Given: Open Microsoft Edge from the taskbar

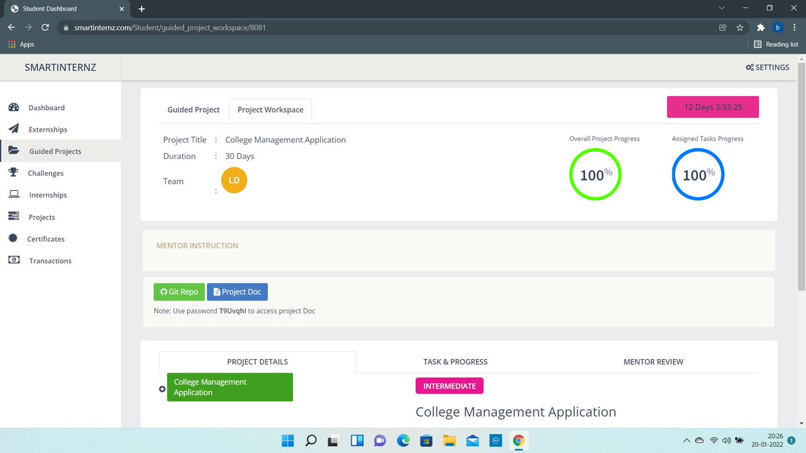Looking at the screenshot, I should pyautogui.click(x=403, y=440).
